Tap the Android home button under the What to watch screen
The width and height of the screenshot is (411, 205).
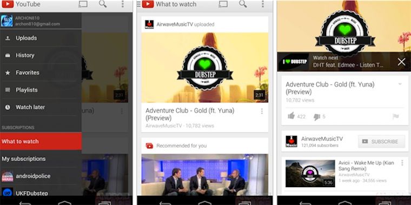tap(205, 203)
